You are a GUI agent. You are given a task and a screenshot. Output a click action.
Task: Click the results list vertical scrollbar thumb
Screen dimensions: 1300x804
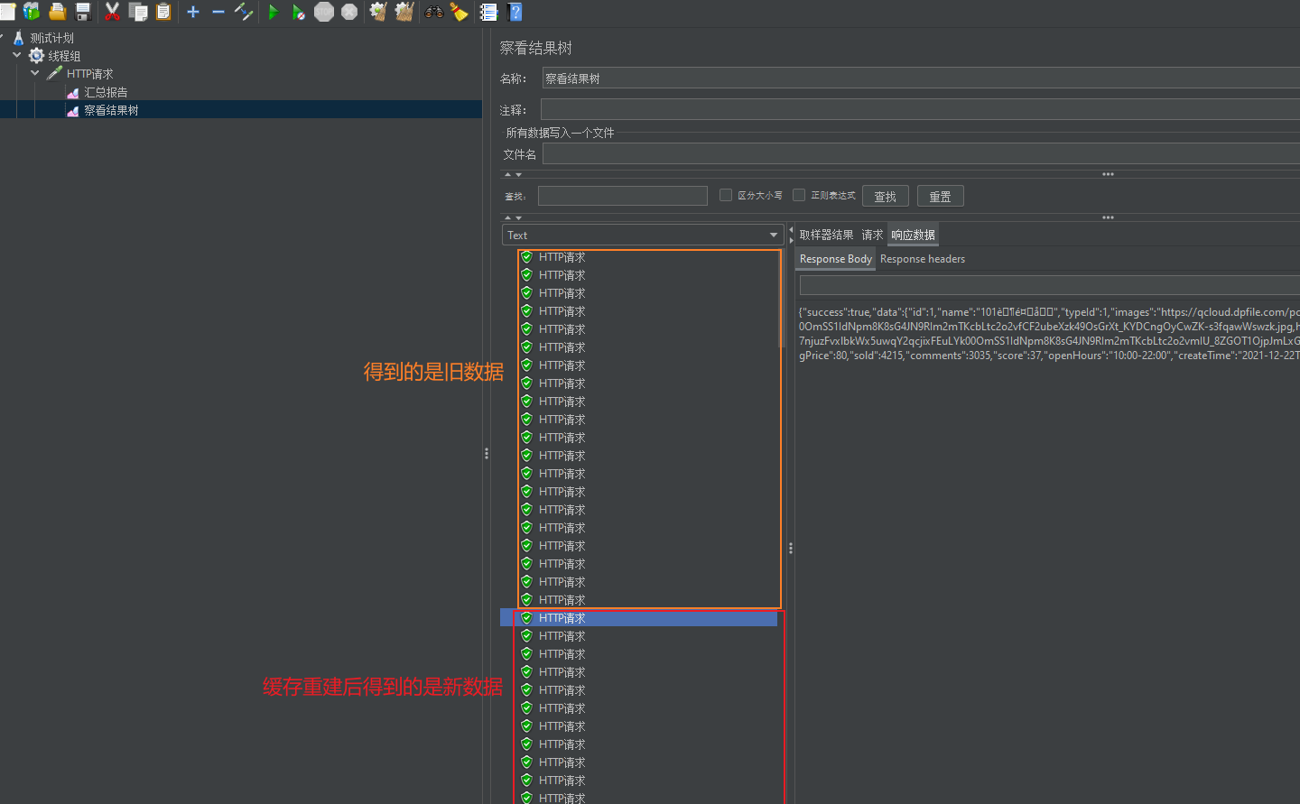782,298
